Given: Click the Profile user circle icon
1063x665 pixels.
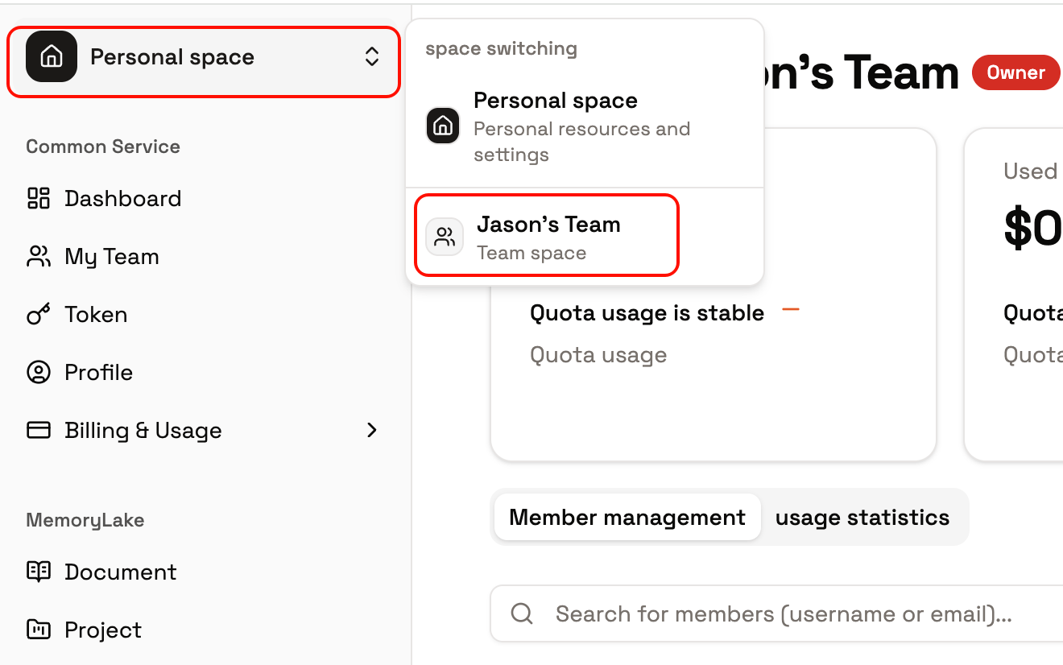Looking at the screenshot, I should coord(39,372).
